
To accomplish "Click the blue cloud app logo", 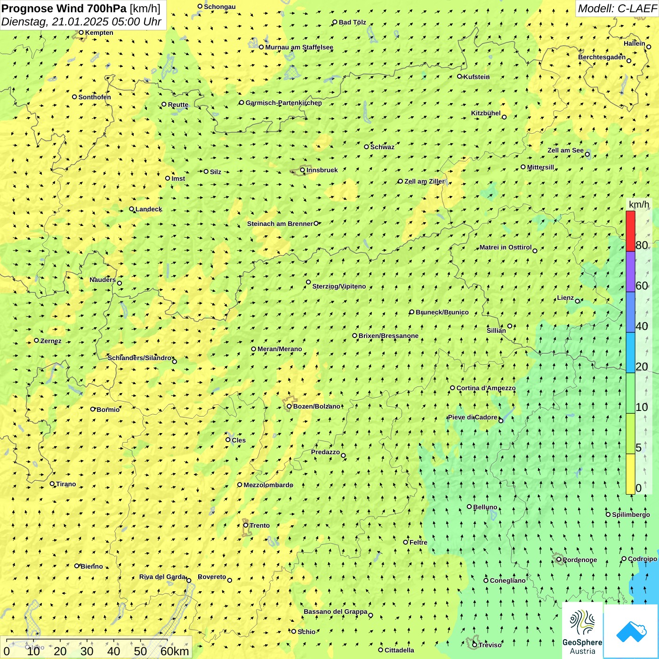I will (x=631, y=632).
